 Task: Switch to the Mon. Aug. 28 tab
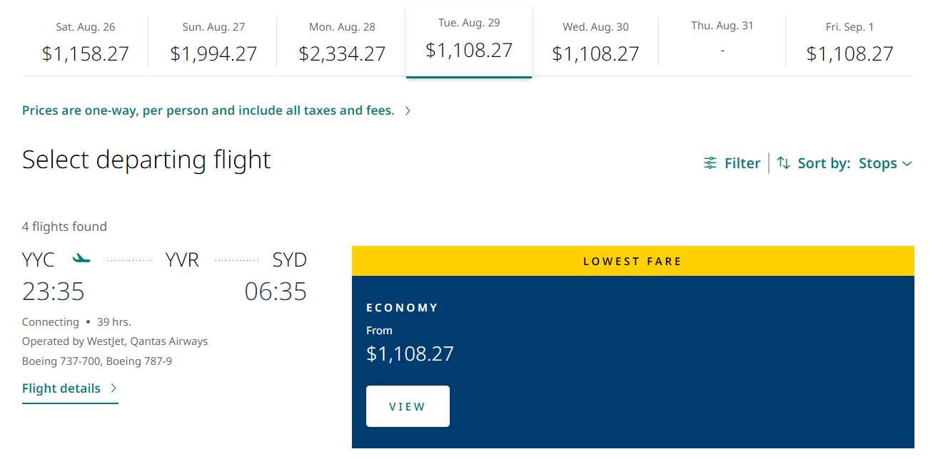tap(342, 43)
